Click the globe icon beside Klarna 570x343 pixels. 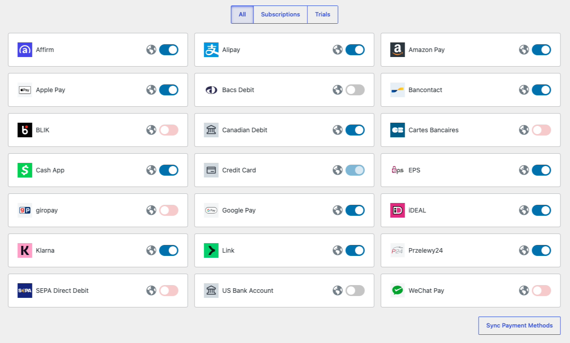pos(151,250)
